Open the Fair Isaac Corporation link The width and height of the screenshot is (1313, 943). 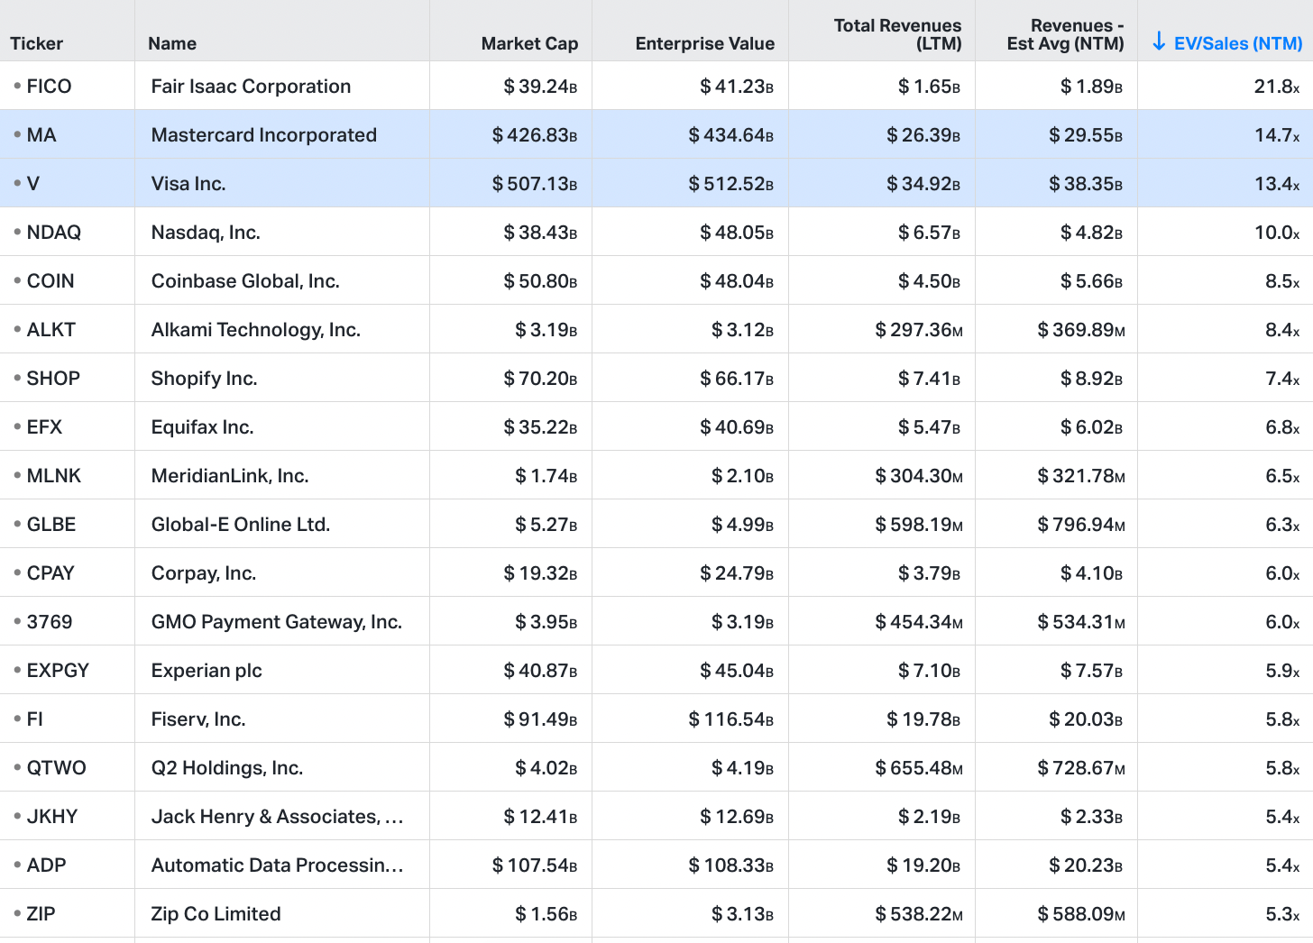(251, 87)
